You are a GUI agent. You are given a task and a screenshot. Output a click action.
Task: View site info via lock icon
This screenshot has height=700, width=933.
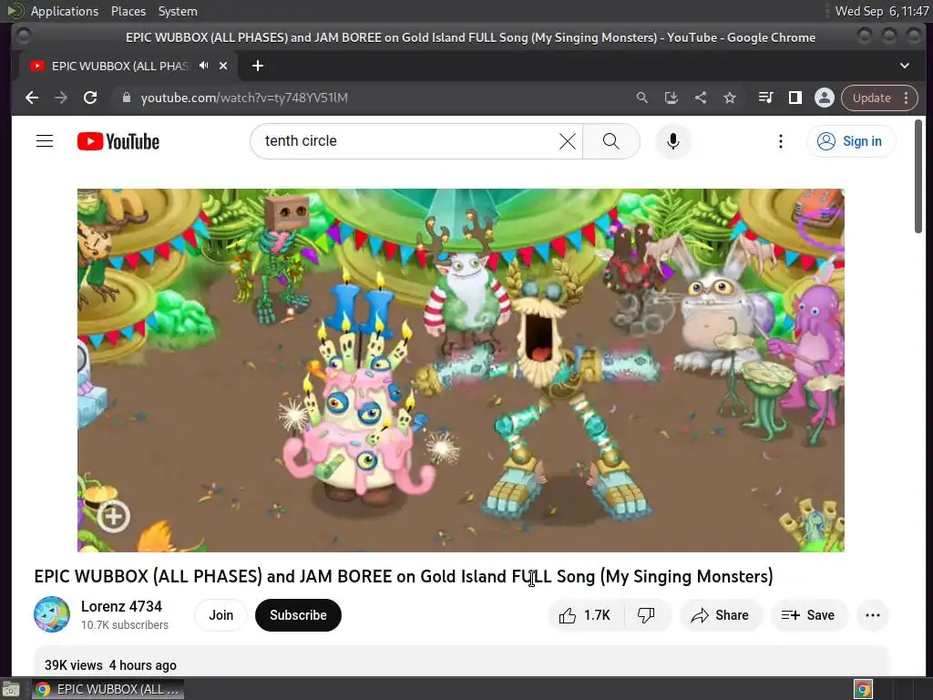pos(126,98)
